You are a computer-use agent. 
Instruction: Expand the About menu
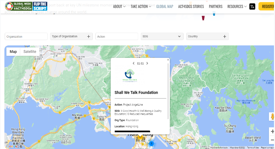(119, 7)
